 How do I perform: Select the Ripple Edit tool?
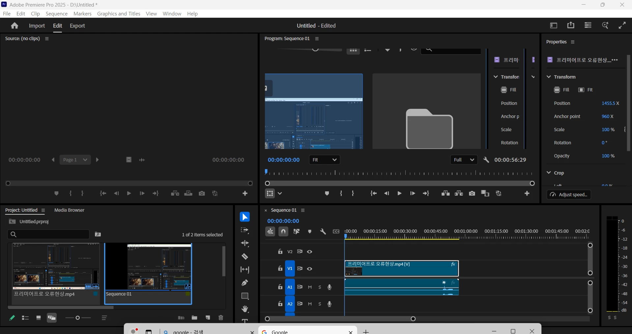245,243
